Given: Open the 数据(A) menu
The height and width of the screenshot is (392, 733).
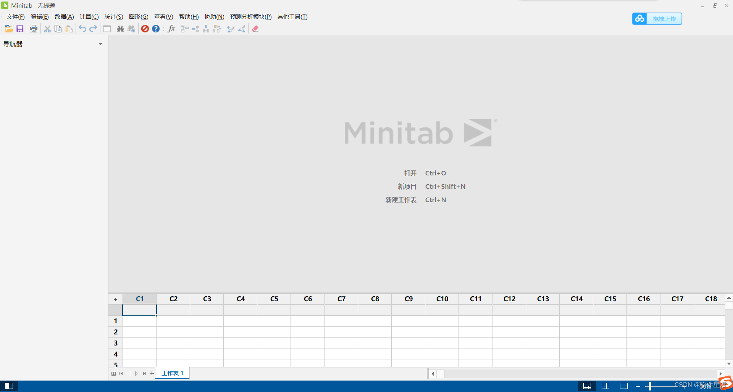Looking at the screenshot, I should pos(64,17).
